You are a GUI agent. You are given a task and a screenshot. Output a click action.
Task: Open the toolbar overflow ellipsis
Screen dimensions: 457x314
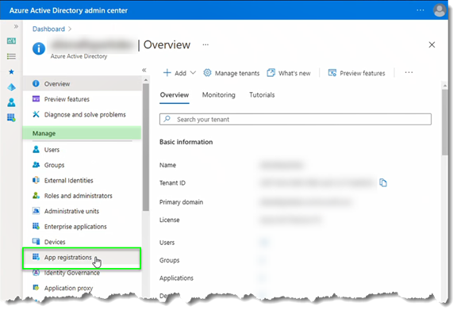pyautogui.click(x=409, y=72)
